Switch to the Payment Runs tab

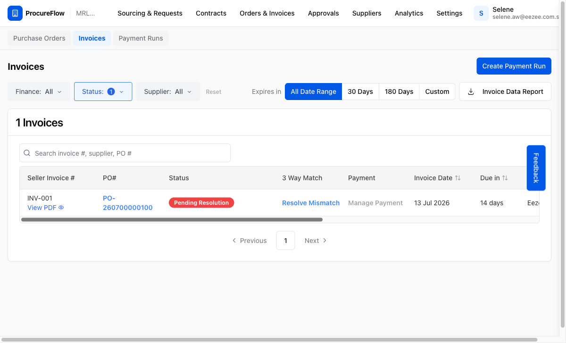tap(141, 38)
